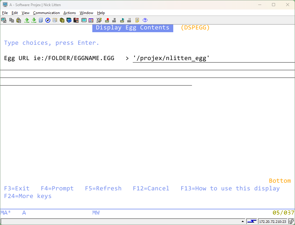Open the Help menu
295x225 pixels.
pos(101,13)
